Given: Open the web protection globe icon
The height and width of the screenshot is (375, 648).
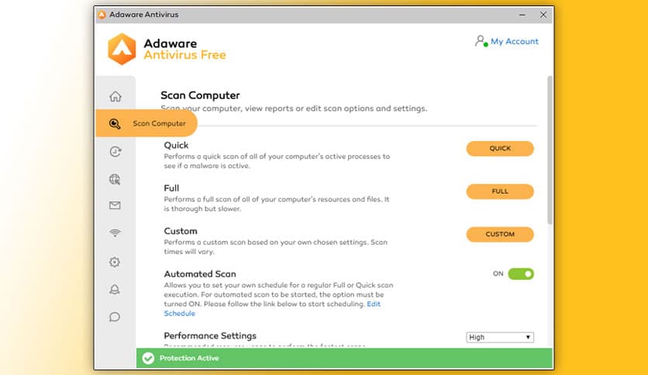Looking at the screenshot, I should pos(115,179).
